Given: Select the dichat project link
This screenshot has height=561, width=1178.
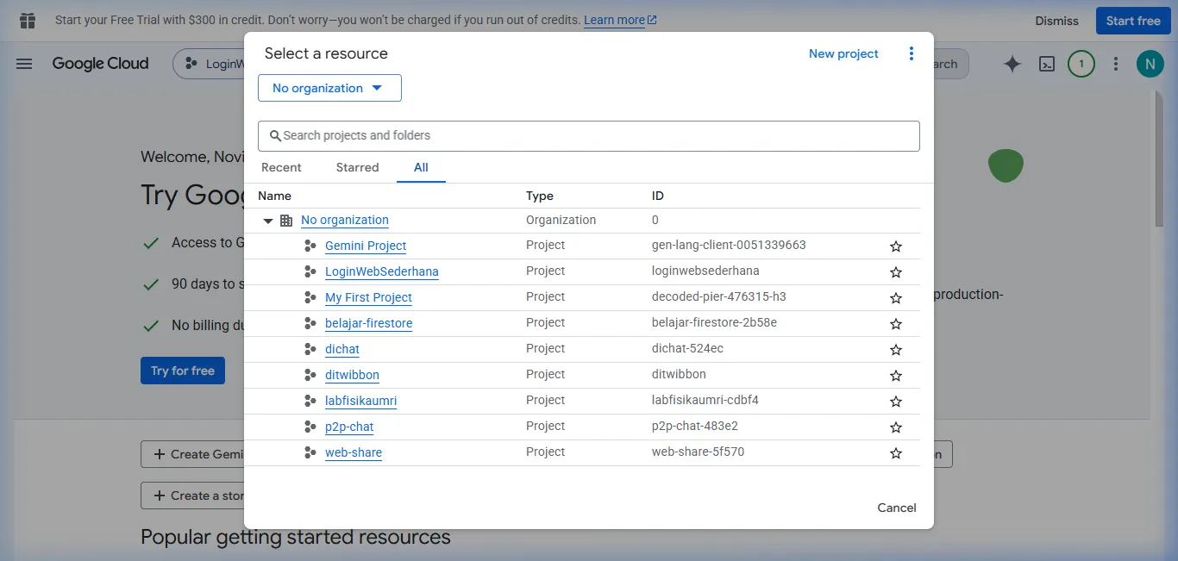Looking at the screenshot, I should click(x=342, y=349).
